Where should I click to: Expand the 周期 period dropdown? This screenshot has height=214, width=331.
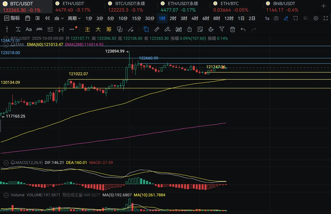pyautogui.click(x=74, y=18)
